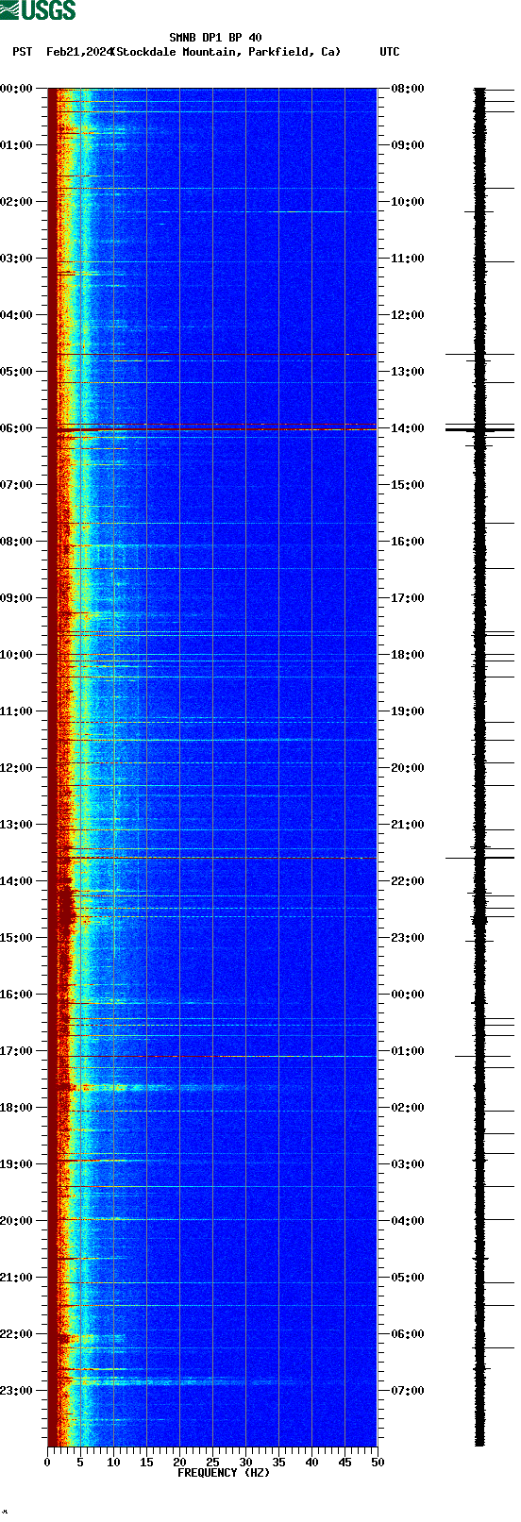Image resolution: width=521 pixels, height=1522 pixels.
Task: Click the 00:00 UTC time label
Action: pyautogui.click(x=408, y=995)
